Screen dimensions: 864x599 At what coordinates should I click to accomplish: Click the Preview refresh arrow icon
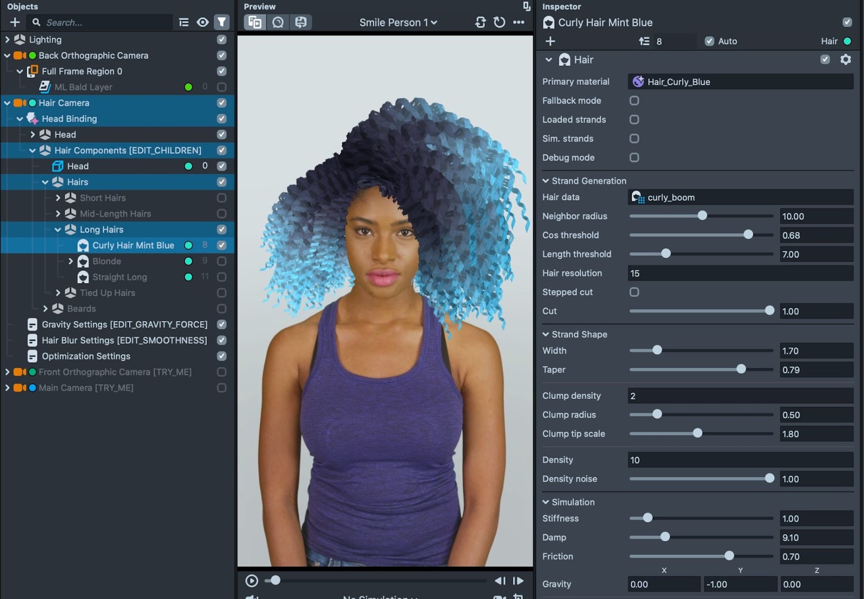(500, 22)
